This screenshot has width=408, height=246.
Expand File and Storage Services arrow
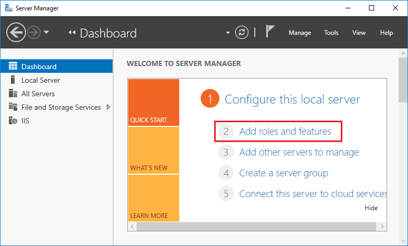click(x=108, y=107)
